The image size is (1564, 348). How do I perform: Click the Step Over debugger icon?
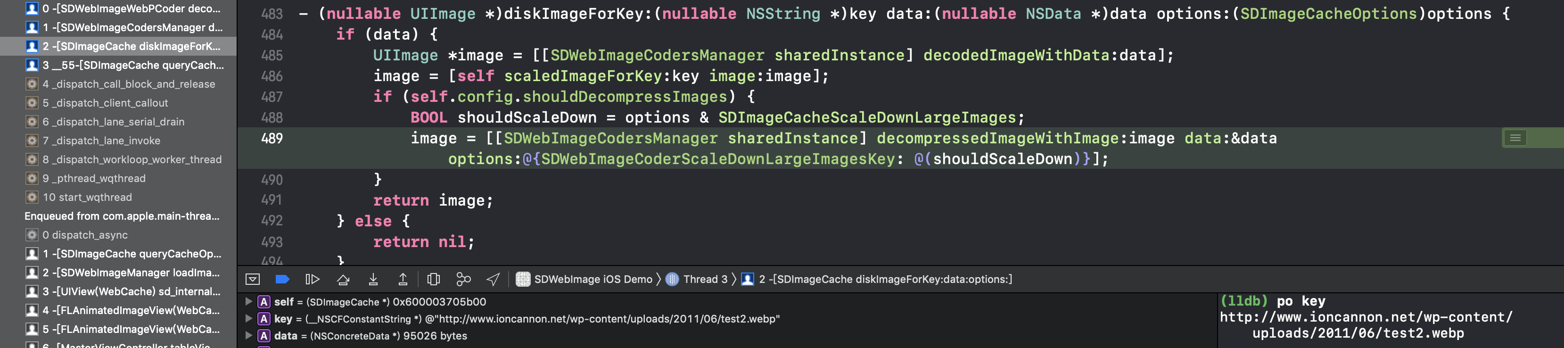click(344, 279)
